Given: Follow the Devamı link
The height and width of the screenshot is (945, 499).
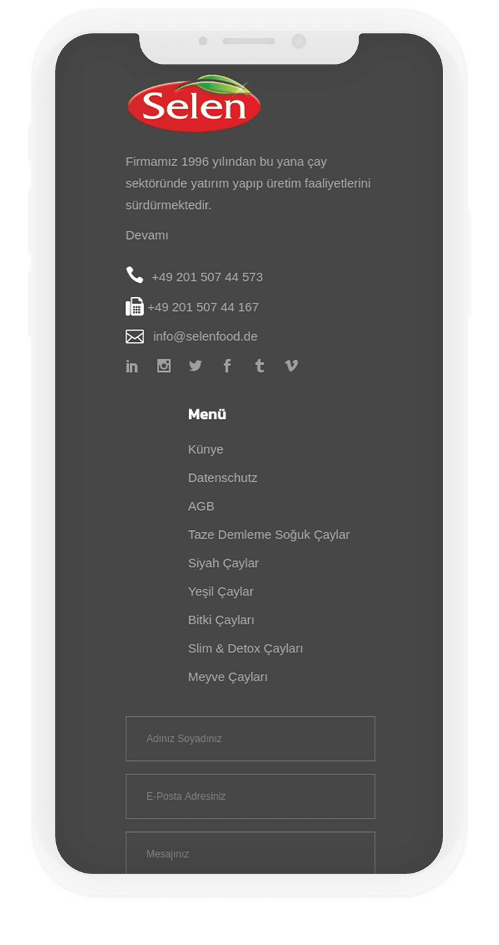Looking at the screenshot, I should [x=147, y=235].
